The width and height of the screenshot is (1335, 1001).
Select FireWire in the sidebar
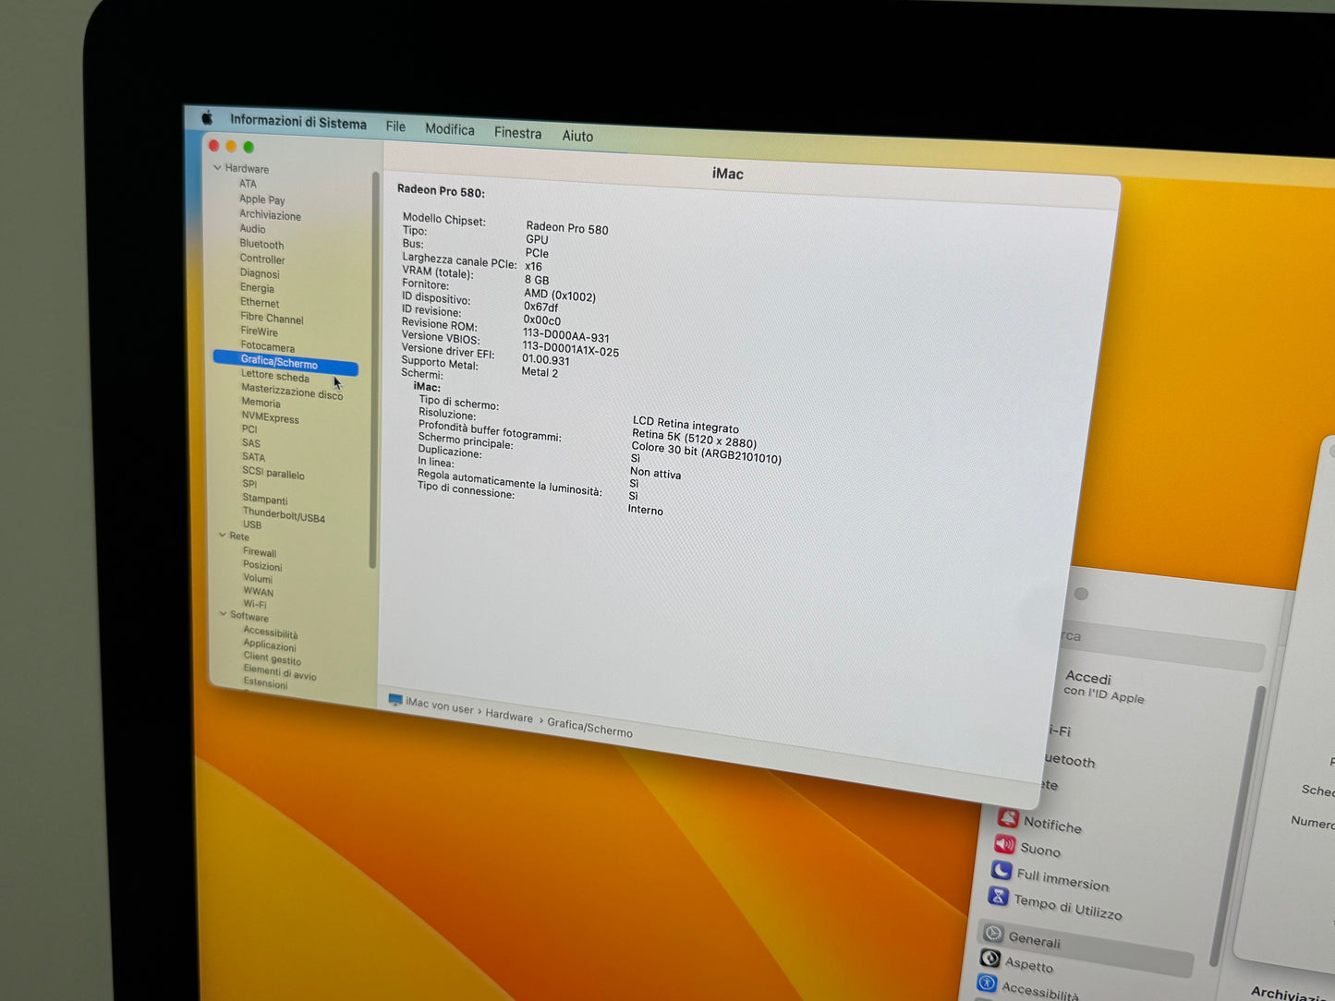pyautogui.click(x=259, y=332)
